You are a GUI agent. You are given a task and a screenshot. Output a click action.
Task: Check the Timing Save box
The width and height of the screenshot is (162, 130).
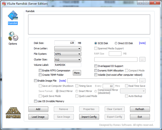click(x=77, y=86)
